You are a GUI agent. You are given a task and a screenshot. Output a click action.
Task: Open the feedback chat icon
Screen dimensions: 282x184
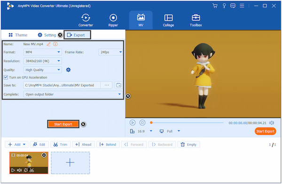(233, 6)
